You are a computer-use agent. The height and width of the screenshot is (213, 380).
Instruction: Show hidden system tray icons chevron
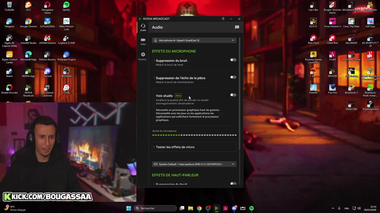(333, 208)
